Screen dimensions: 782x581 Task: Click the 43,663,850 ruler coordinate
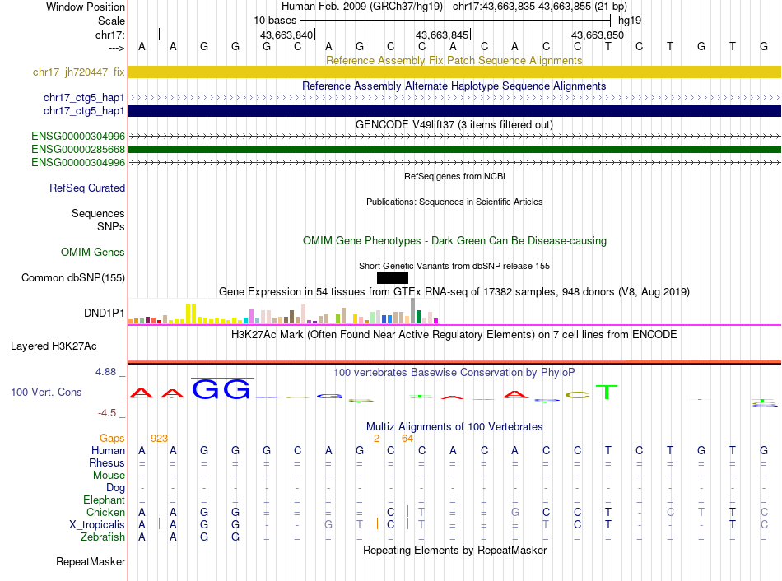598,35
